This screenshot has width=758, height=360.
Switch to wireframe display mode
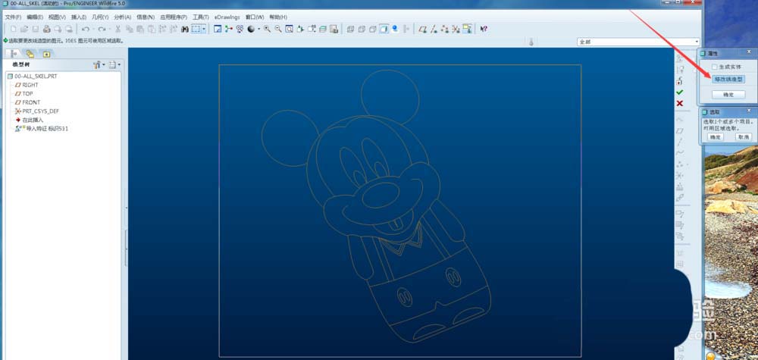point(350,29)
